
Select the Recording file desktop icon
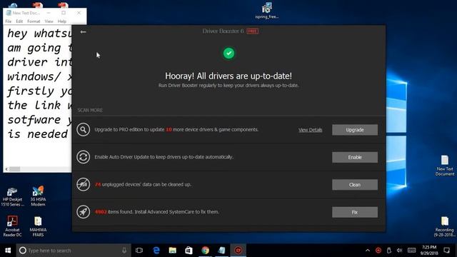pyautogui.click(x=445, y=227)
